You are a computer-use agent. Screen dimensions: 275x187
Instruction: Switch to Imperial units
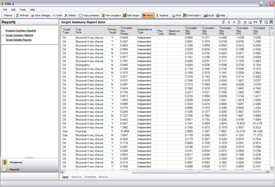click(x=162, y=15)
